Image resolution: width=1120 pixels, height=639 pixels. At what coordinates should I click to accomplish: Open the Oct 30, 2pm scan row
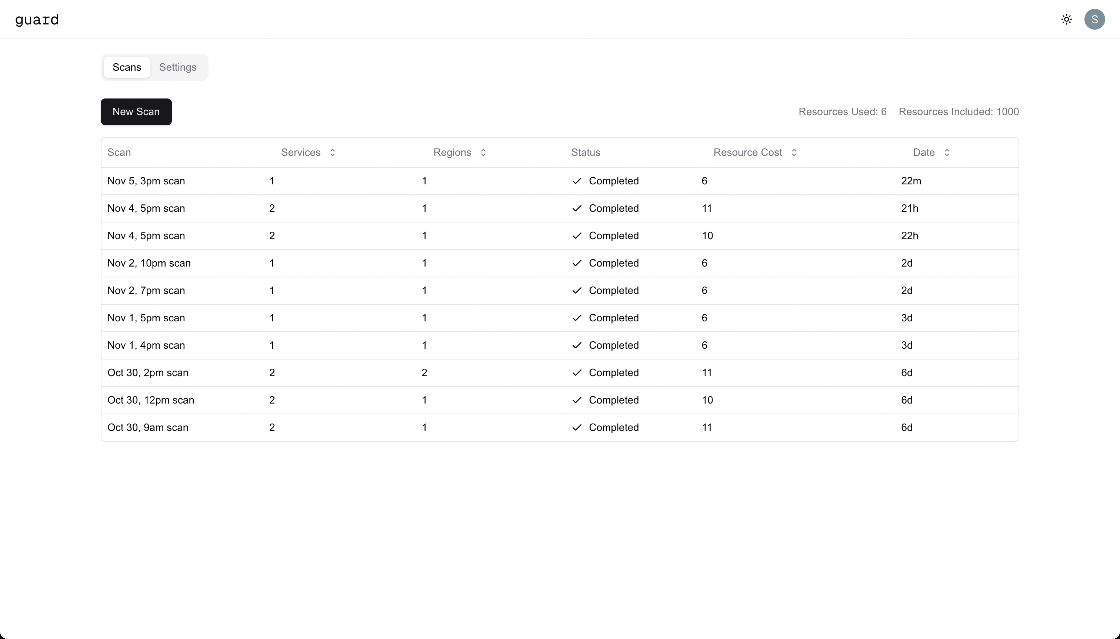pyautogui.click(x=148, y=372)
